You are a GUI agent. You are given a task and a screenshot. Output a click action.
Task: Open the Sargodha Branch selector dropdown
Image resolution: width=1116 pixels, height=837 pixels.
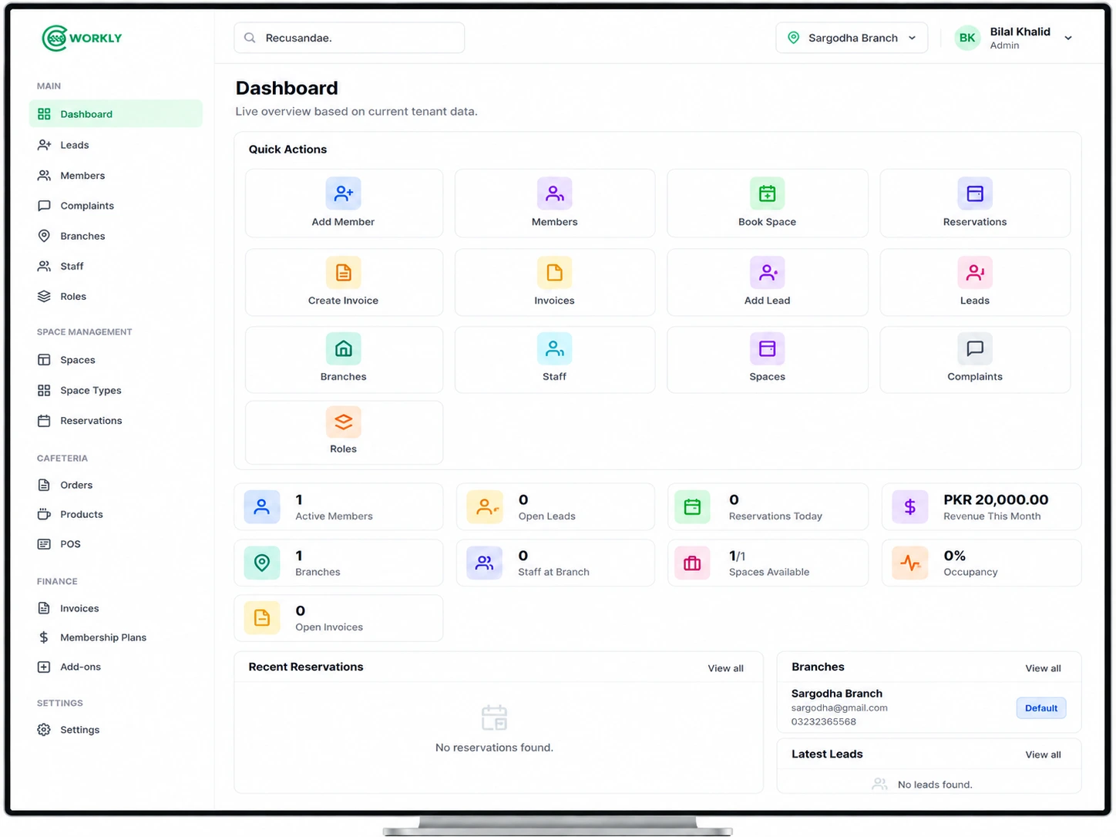click(852, 38)
